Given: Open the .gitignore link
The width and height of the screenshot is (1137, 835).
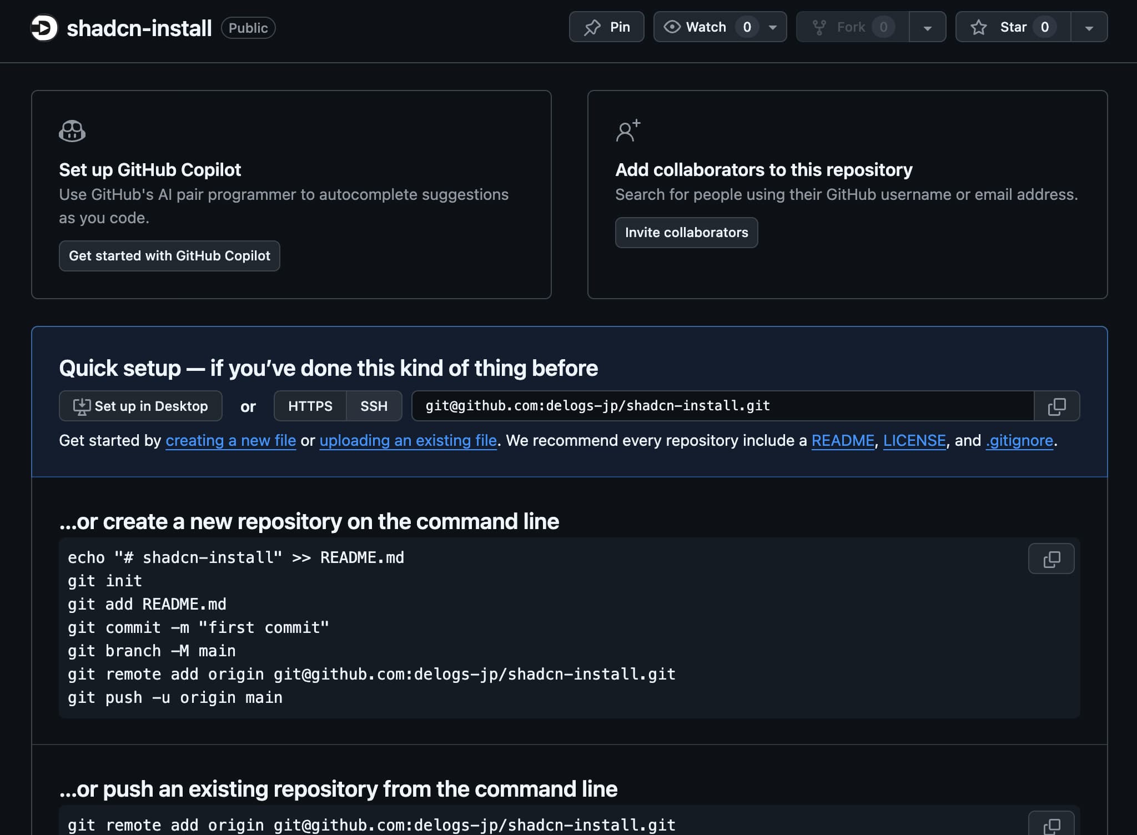Looking at the screenshot, I should pyautogui.click(x=1019, y=440).
